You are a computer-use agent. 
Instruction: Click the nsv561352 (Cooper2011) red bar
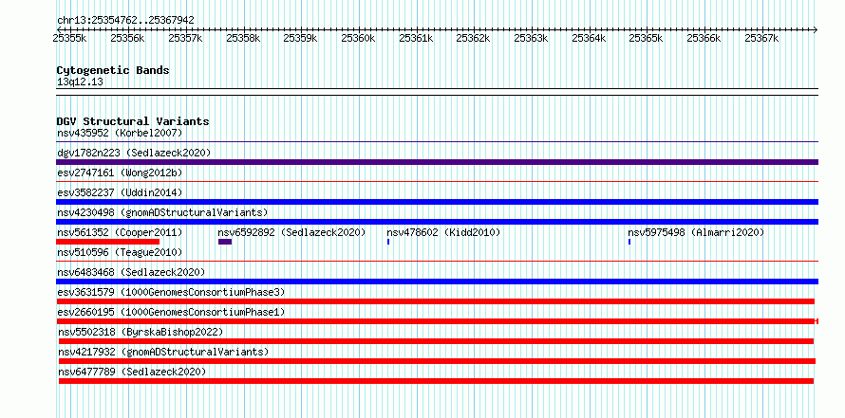tap(108, 242)
